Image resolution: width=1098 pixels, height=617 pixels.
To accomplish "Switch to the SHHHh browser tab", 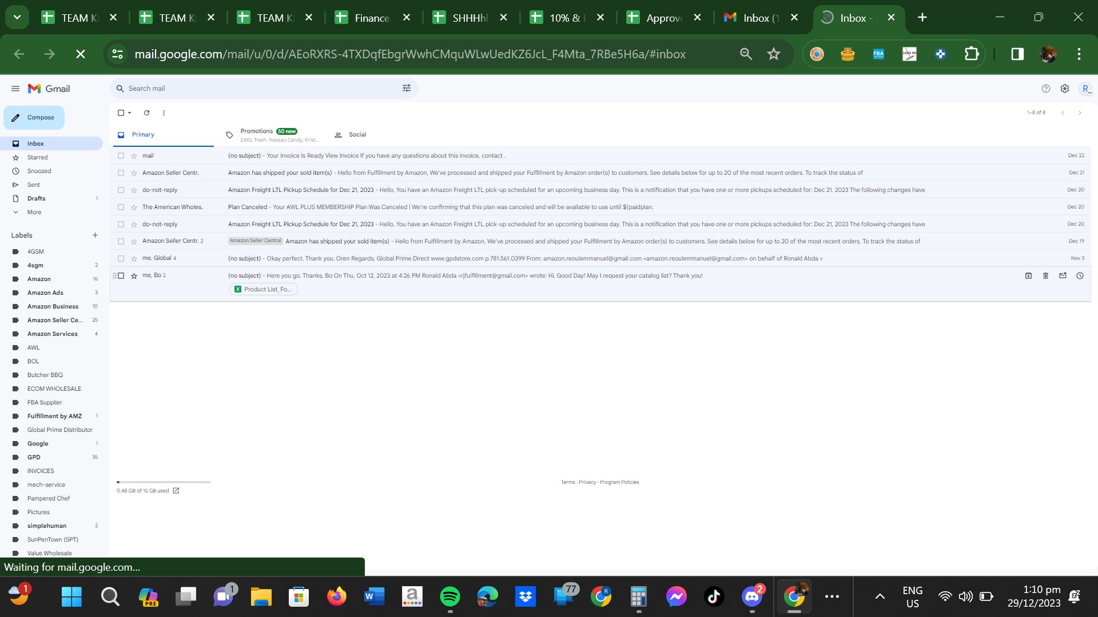I will pyautogui.click(x=470, y=18).
